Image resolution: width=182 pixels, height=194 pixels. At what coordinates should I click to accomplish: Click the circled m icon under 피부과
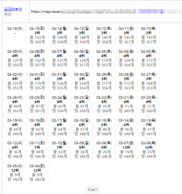click(x=6, y=15)
